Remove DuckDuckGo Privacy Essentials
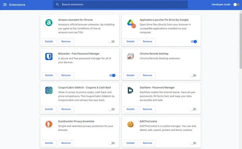The width and height of the screenshot is (242, 149). click(66, 143)
